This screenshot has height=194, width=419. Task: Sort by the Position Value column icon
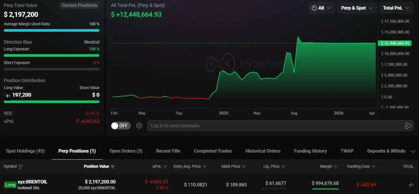(113, 167)
